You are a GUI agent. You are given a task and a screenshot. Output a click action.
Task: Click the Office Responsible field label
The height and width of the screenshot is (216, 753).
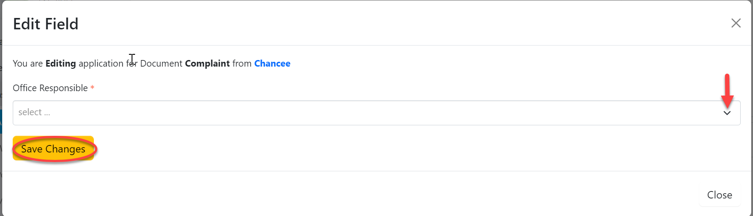(50, 88)
